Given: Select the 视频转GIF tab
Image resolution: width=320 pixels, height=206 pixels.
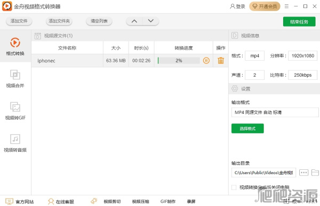Looking at the screenshot, I should pyautogui.click(x=15, y=111).
